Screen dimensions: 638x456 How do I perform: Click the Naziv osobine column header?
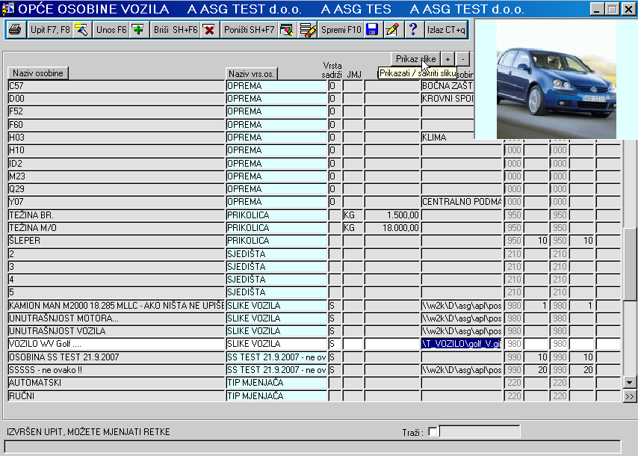coord(38,73)
